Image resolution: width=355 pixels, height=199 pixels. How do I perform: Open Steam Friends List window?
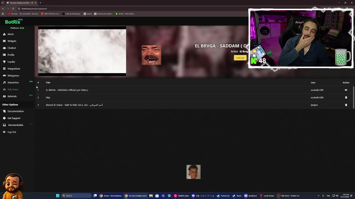(x=223, y=196)
